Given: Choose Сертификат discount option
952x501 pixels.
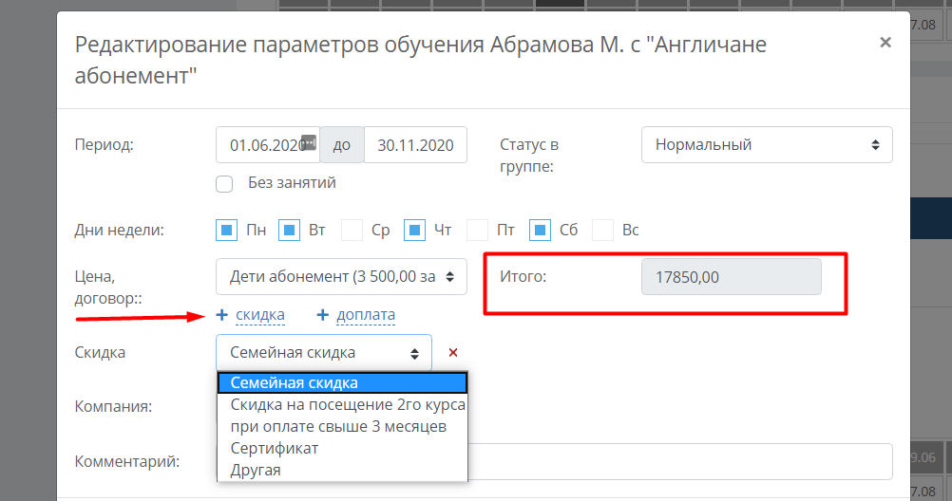Looking at the screenshot, I should point(342,448).
